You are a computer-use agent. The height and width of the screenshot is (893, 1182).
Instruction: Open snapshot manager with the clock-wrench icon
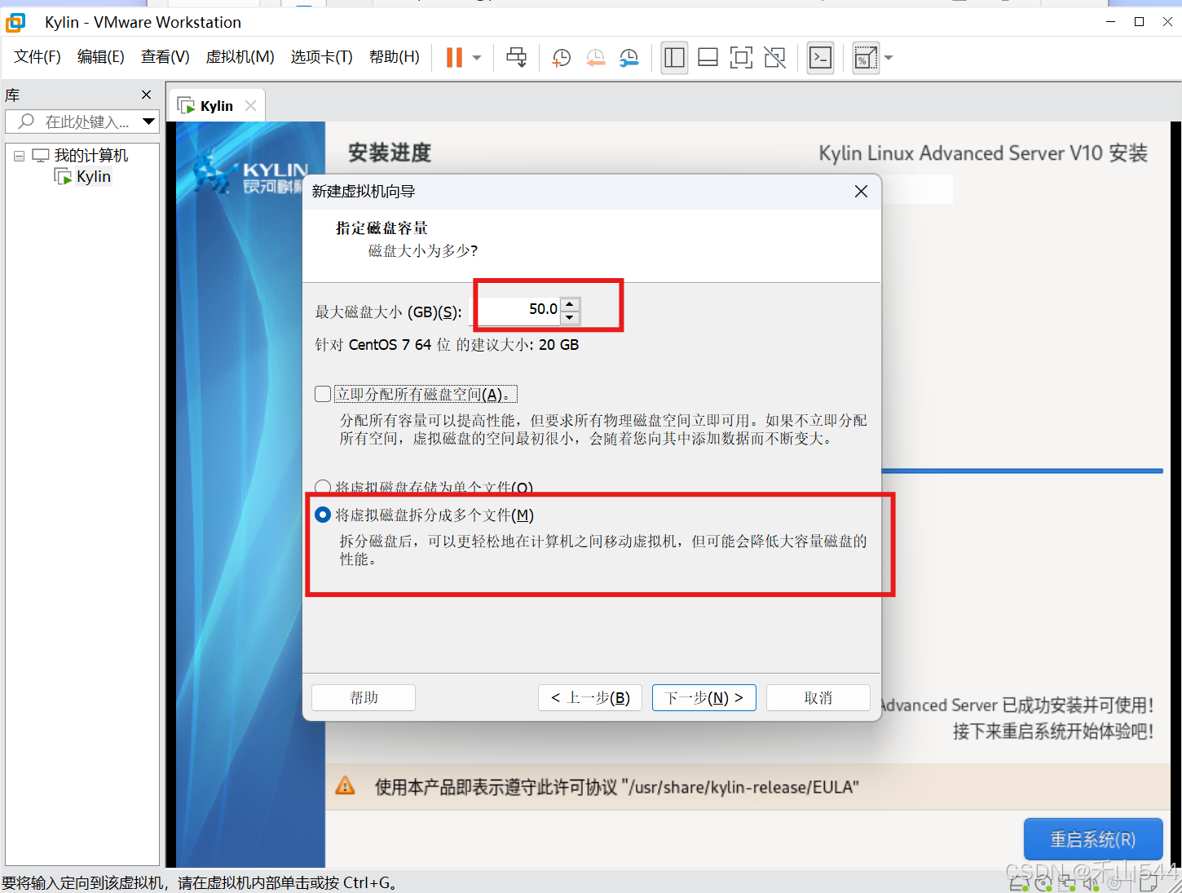pos(629,57)
